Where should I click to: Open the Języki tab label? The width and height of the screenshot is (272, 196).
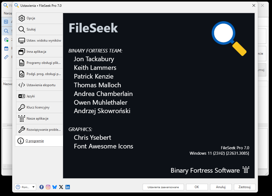31,96
